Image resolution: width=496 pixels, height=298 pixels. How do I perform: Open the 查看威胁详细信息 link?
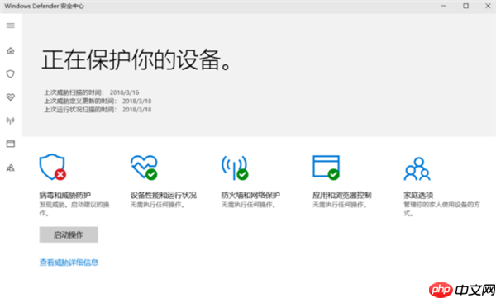69,263
